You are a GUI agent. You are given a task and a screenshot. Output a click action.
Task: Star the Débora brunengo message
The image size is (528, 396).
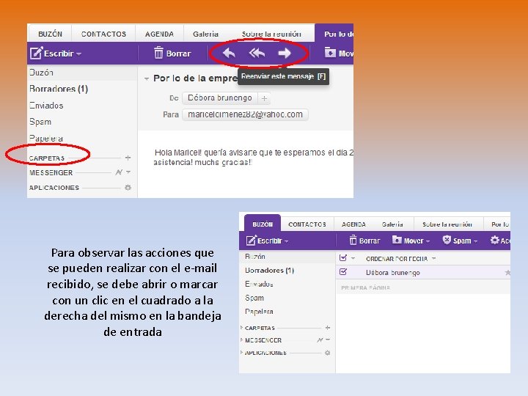point(507,273)
